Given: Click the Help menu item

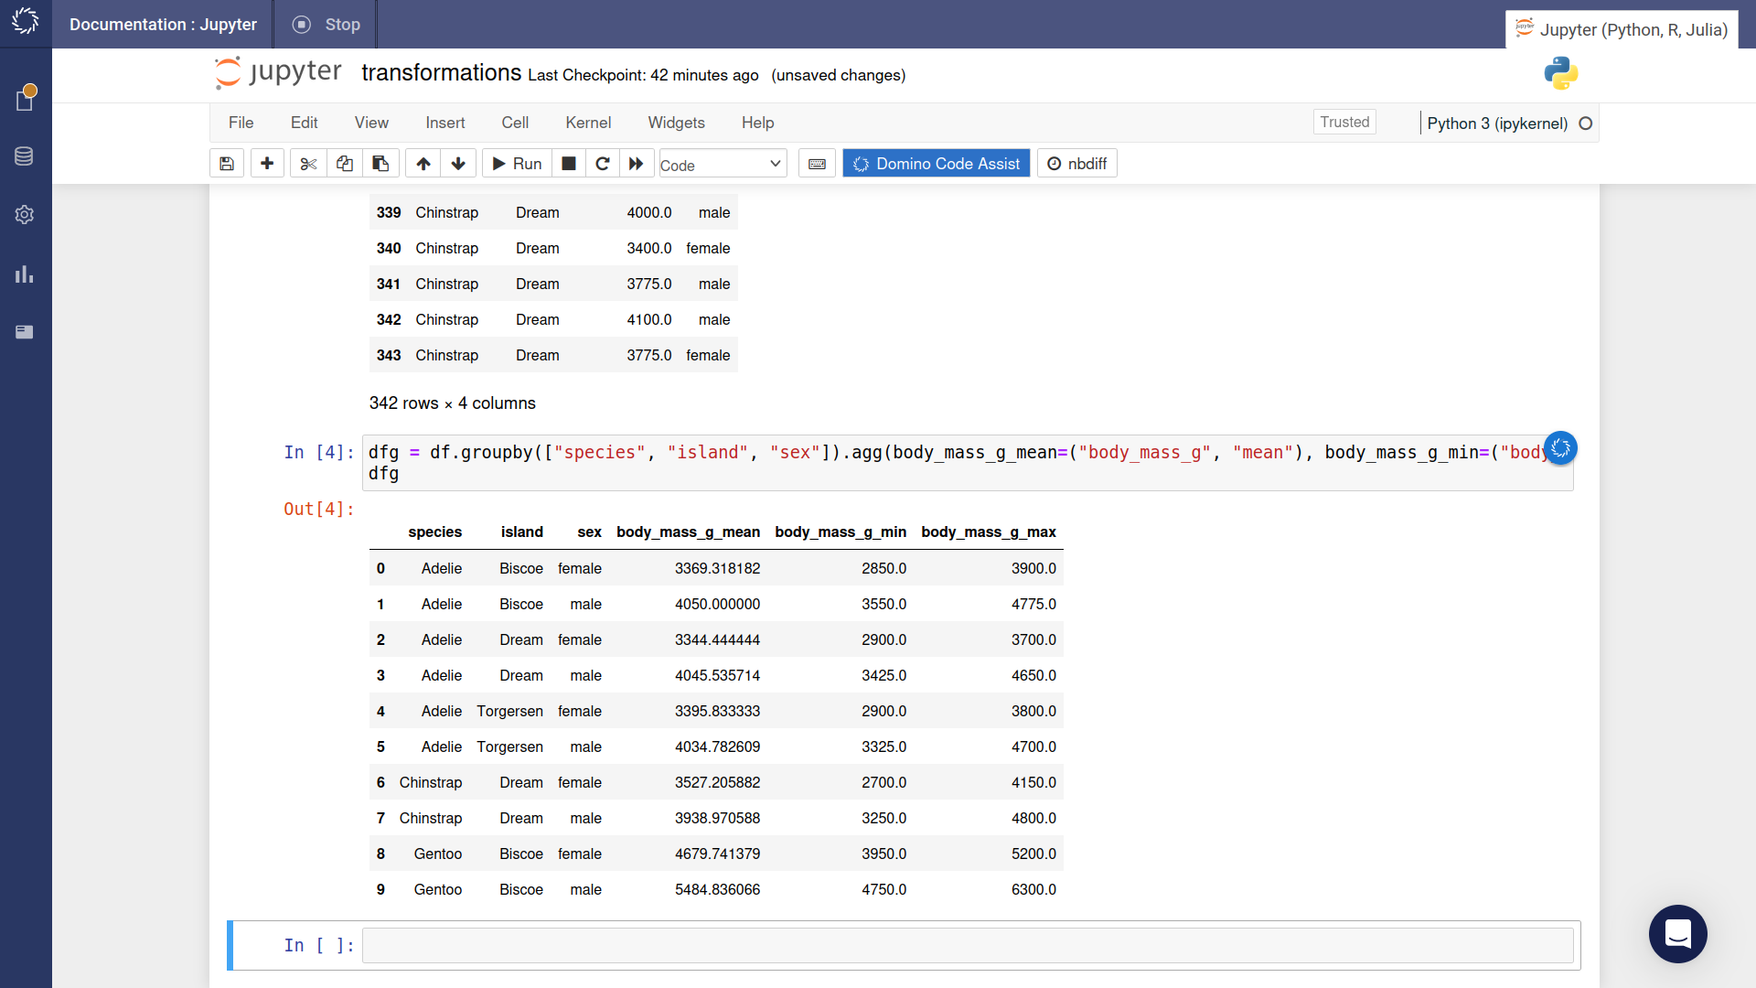Looking at the screenshot, I should click(x=756, y=122).
